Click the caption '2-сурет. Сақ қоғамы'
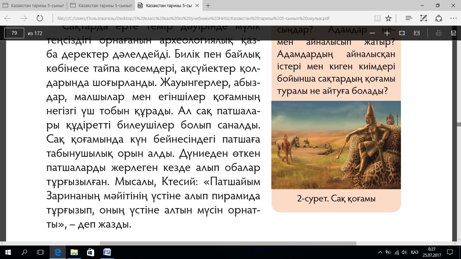461x259 pixels. click(x=336, y=199)
